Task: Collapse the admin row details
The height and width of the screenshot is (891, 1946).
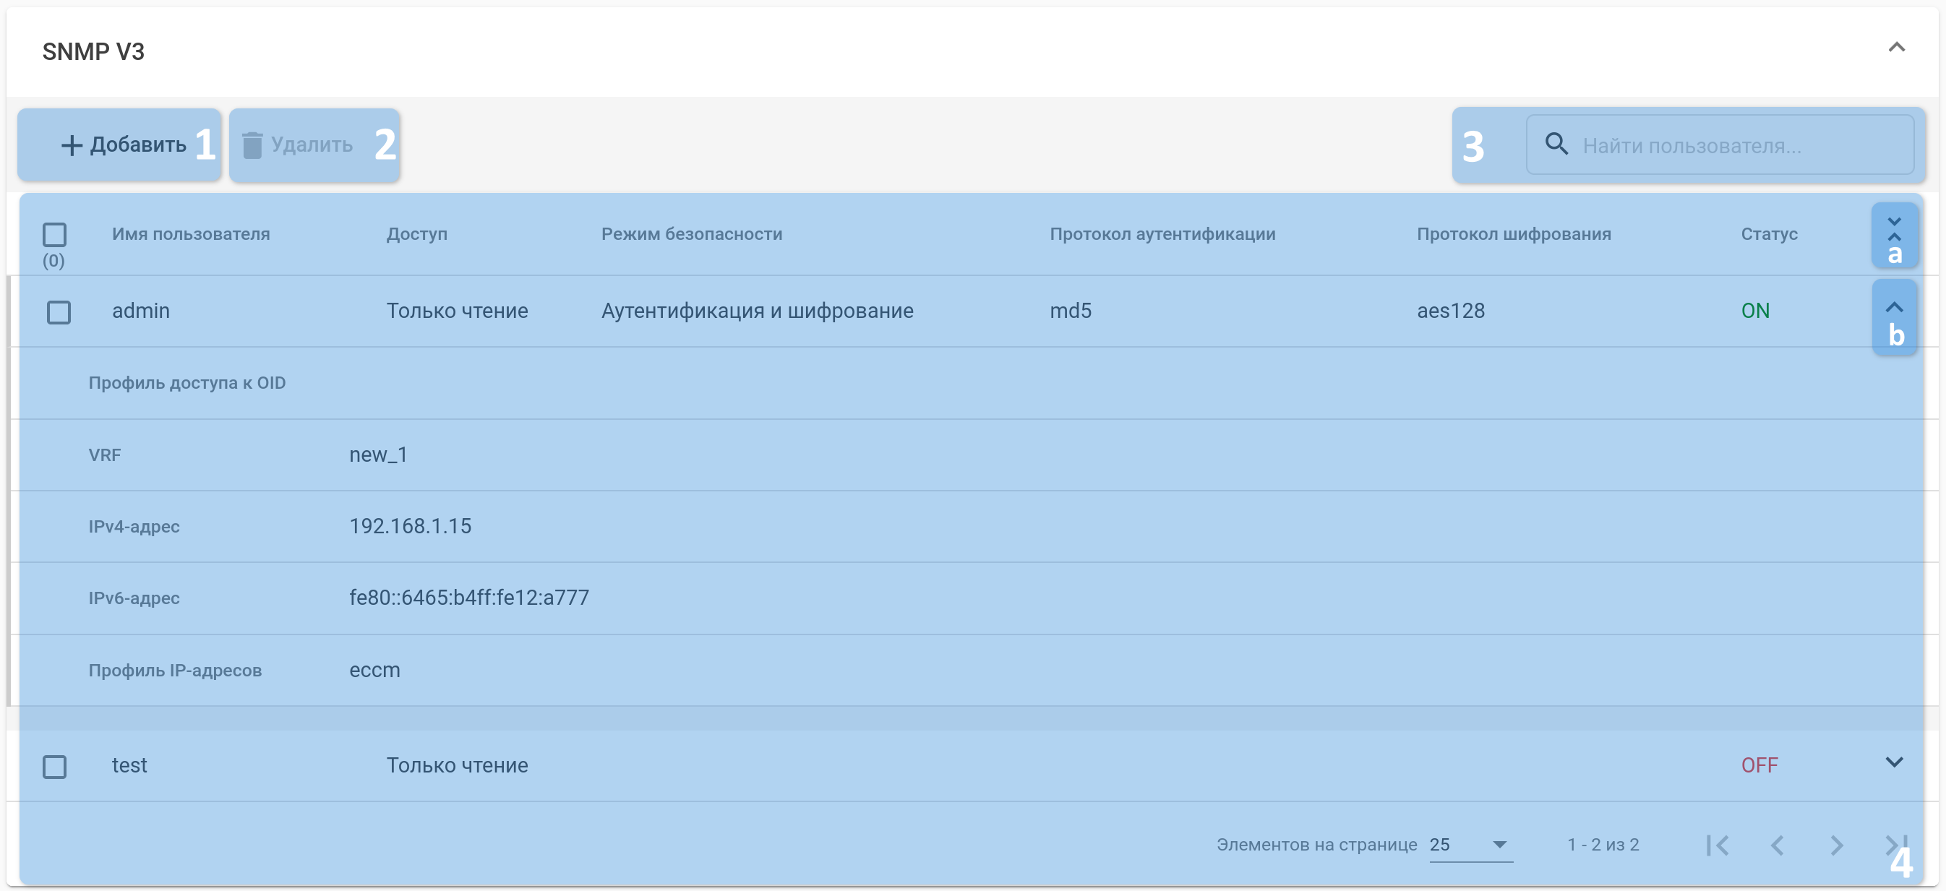Action: pos(1894,307)
